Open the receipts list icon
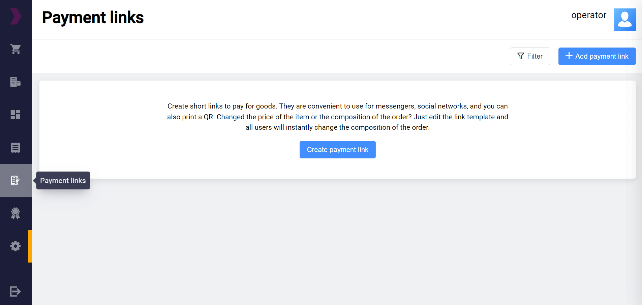This screenshot has height=305, width=642. coord(16,148)
